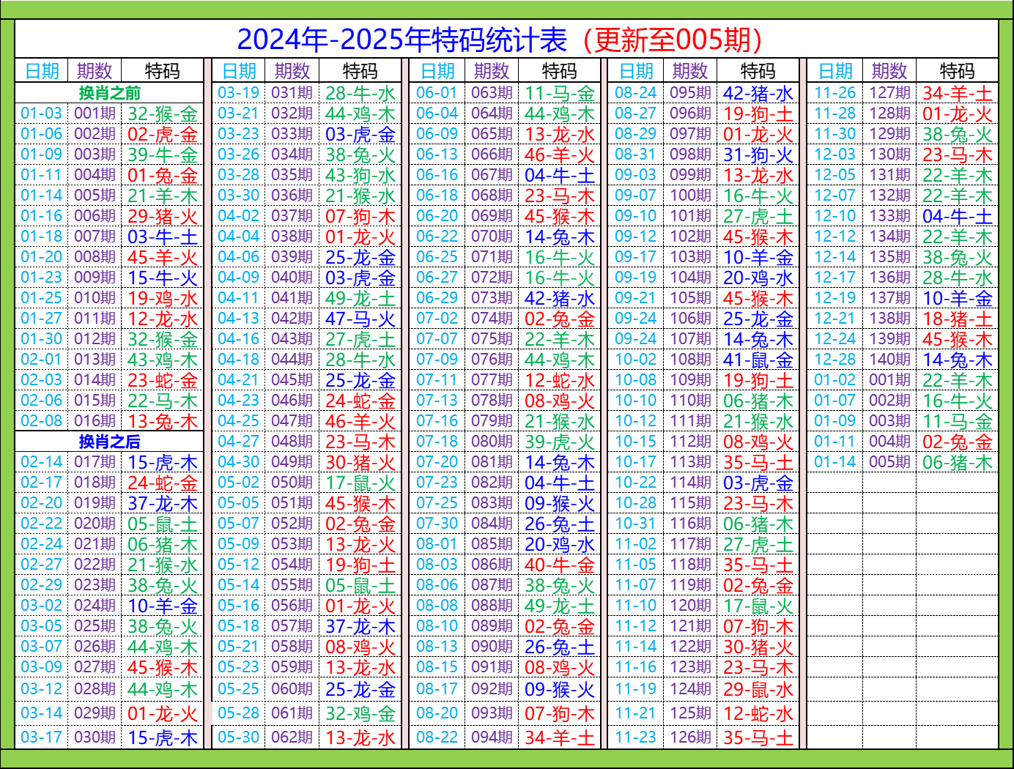Click the "126期" period cell
Image resolution: width=1014 pixels, height=769 pixels.
click(x=690, y=738)
